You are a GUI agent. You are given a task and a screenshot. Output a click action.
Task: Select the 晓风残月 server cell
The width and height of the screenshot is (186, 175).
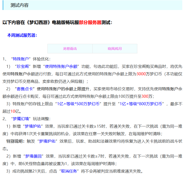tap(115, 49)
